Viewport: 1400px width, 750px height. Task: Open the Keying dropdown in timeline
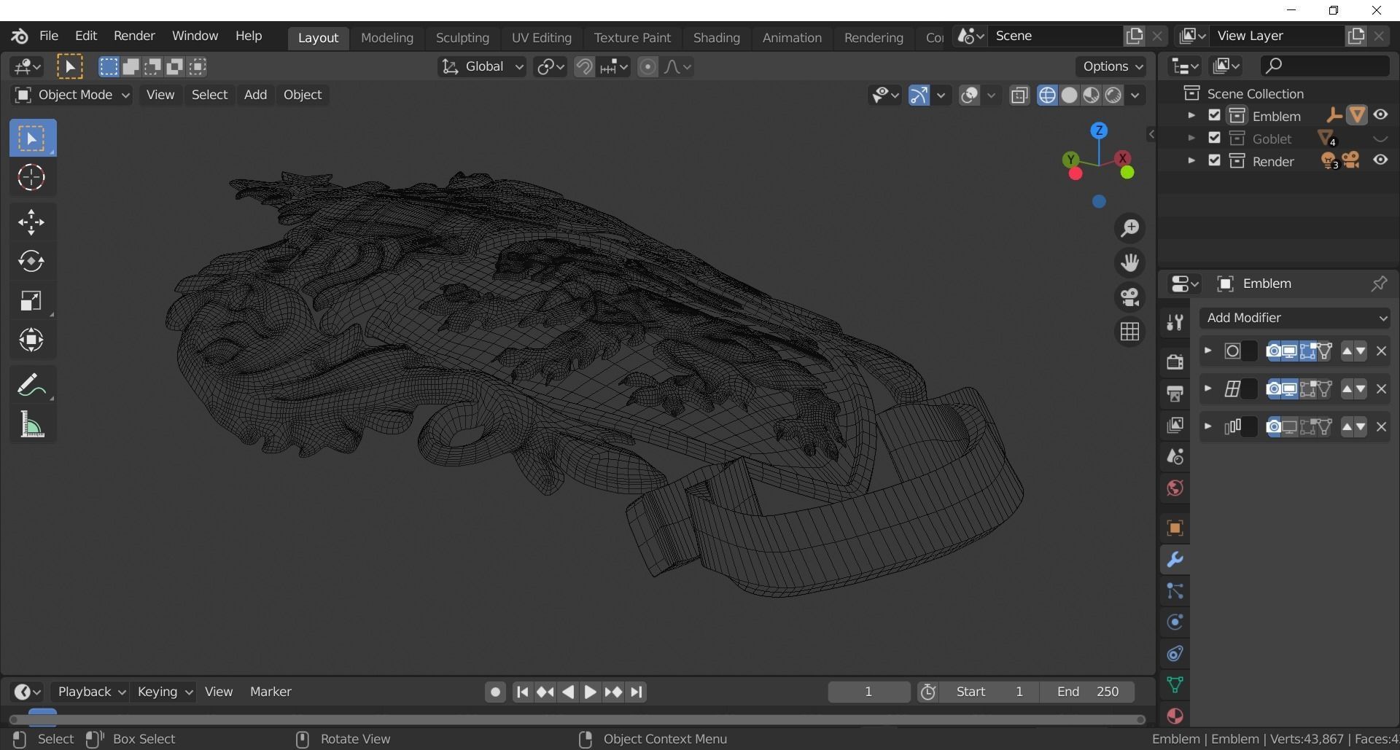click(165, 692)
